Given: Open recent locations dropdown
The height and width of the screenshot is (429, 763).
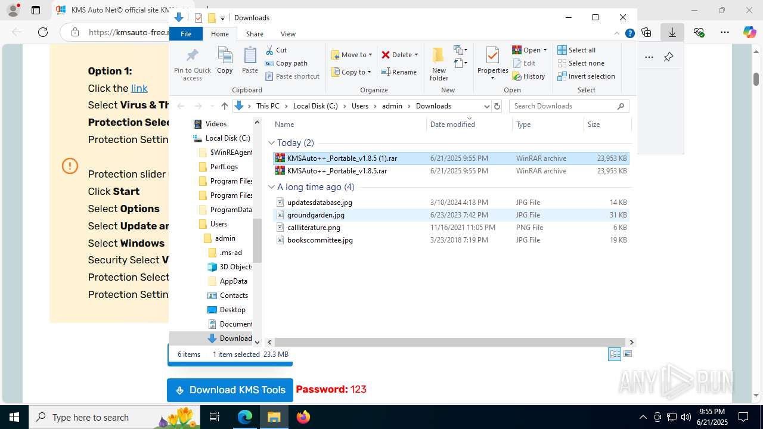Looking at the screenshot, I should (x=211, y=106).
